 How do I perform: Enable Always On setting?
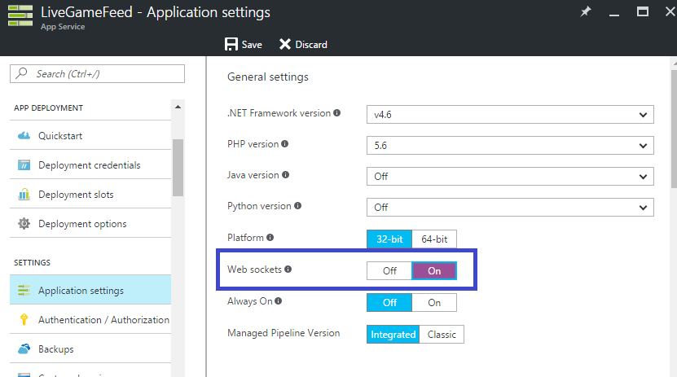tap(434, 302)
